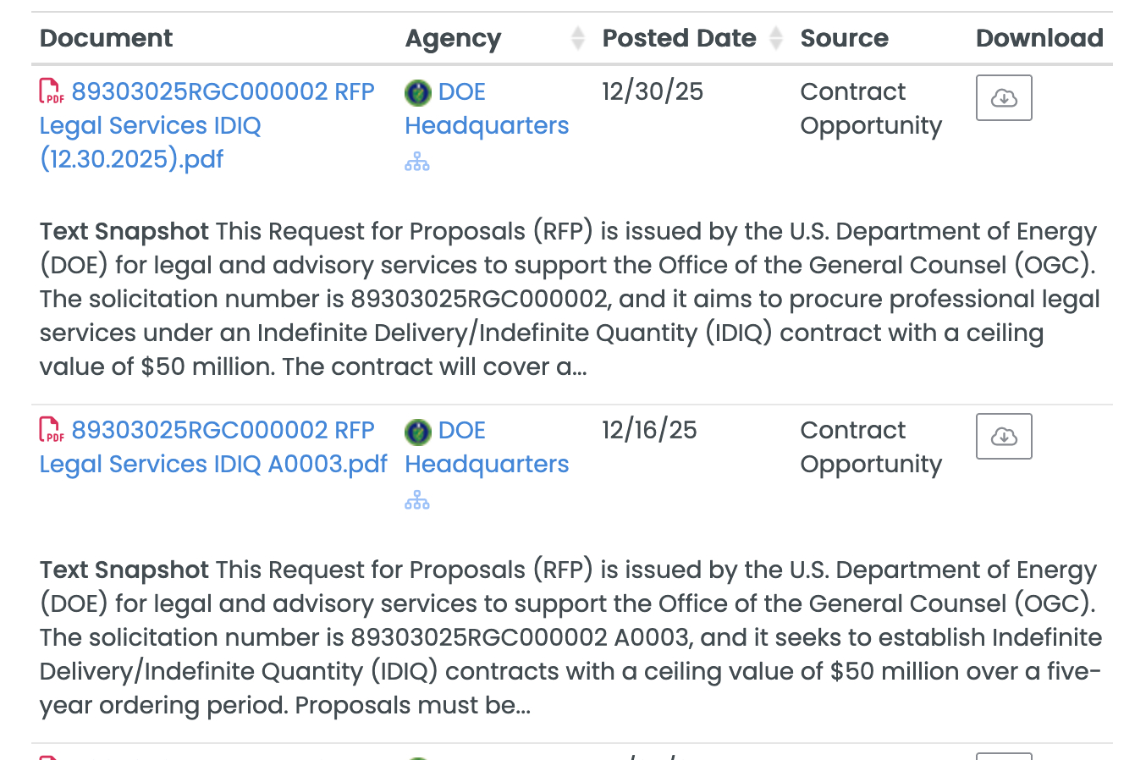
Task: Sort table by Posted Date arrows
Action: tap(776, 38)
